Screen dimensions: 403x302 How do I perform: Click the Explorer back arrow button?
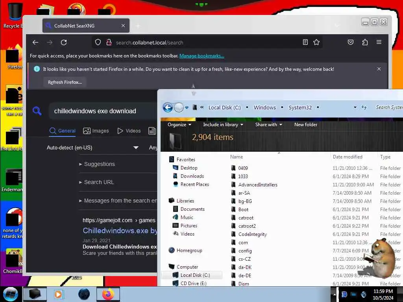(168, 107)
